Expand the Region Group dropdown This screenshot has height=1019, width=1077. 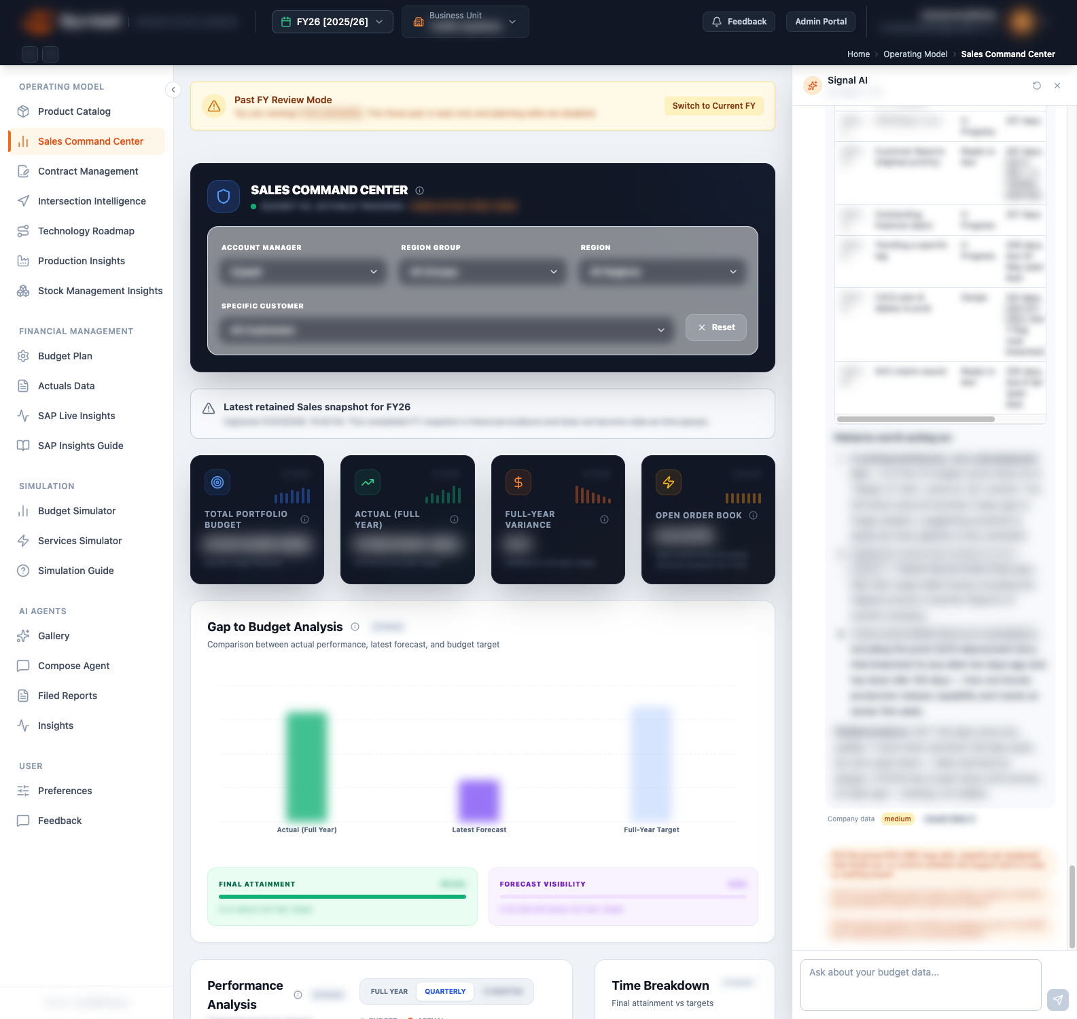coord(483,272)
